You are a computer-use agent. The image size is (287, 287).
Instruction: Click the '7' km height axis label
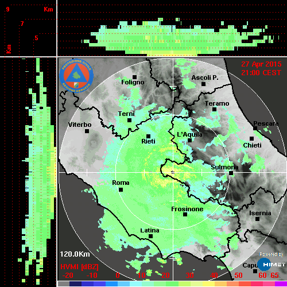(x=22, y=24)
